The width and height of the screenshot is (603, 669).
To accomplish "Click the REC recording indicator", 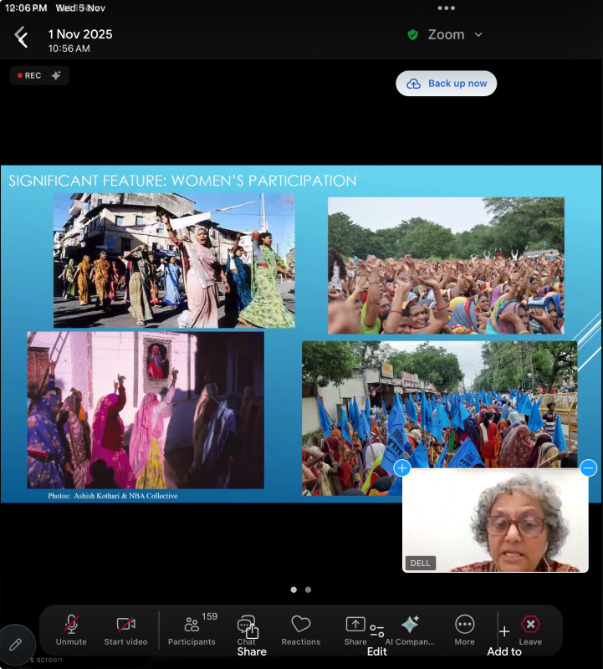I will 39,75.
